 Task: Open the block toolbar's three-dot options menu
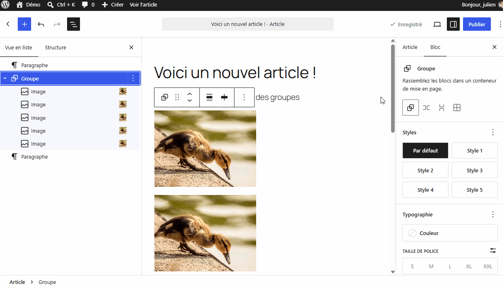(244, 97)
